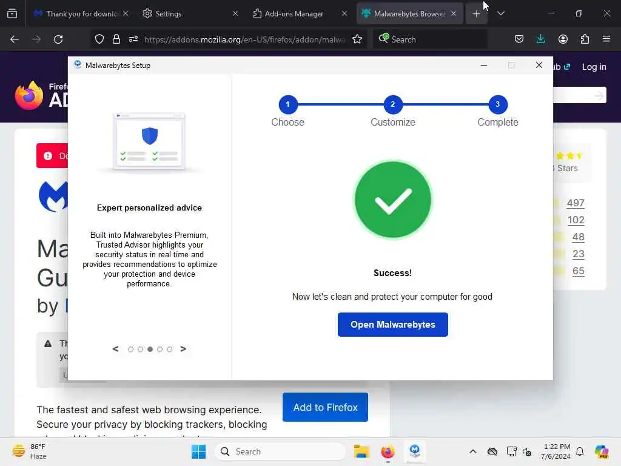This screenshot has height=466, width=621.
Task: Focus the Firefox toolbar Search box
Action: (430, 39)
